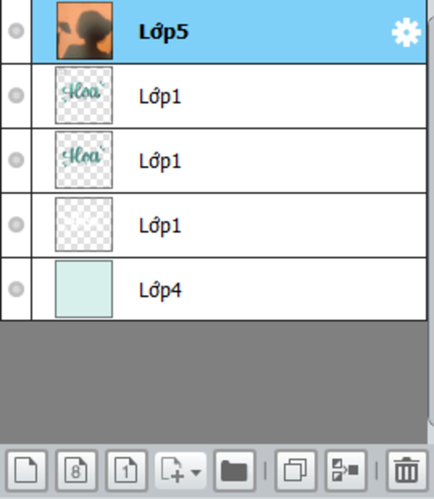Toggle visibility of Lớp4 layer

16,289
